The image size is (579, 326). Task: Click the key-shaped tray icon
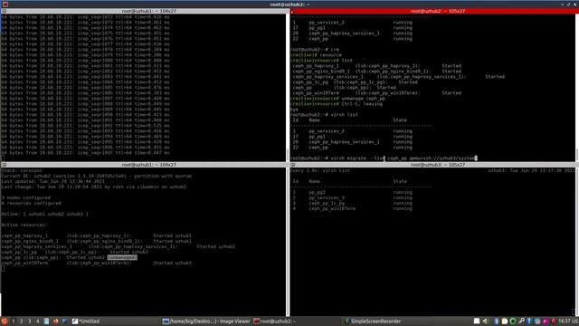point(521,321)
